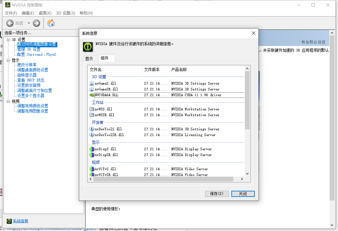The height and width of the screenshot is (231, 338).
Task: Select the nvViTvS.dll color icon
Action: point(92,169)
